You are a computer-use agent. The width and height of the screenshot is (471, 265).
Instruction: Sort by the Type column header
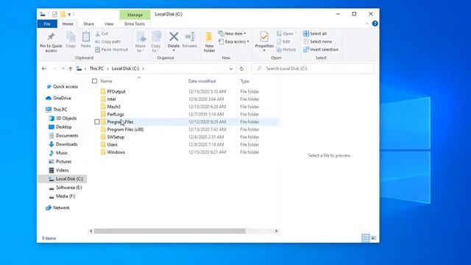244,81
